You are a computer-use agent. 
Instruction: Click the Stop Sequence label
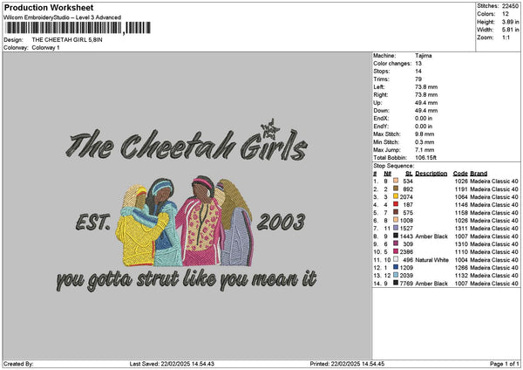394,166
